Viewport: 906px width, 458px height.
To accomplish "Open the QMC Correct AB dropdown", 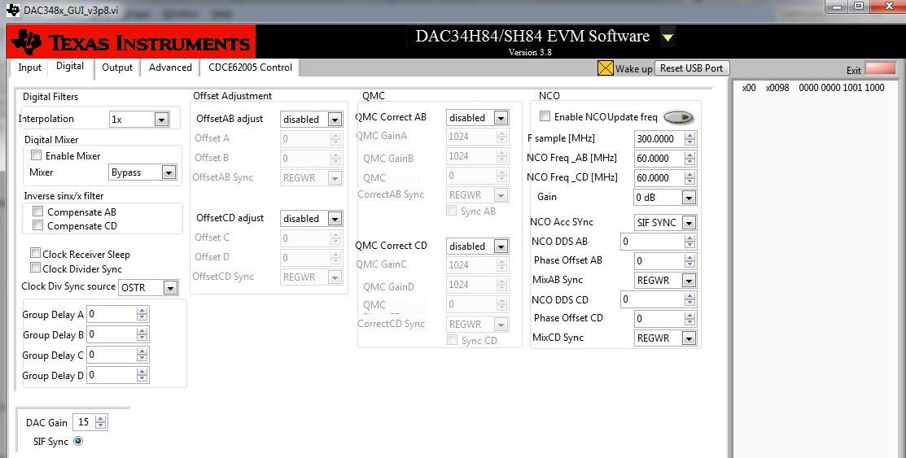I will click(501, 118).
